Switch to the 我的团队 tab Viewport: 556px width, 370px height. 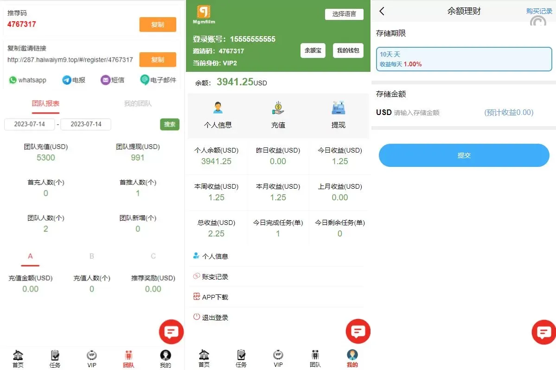[138, 103]
